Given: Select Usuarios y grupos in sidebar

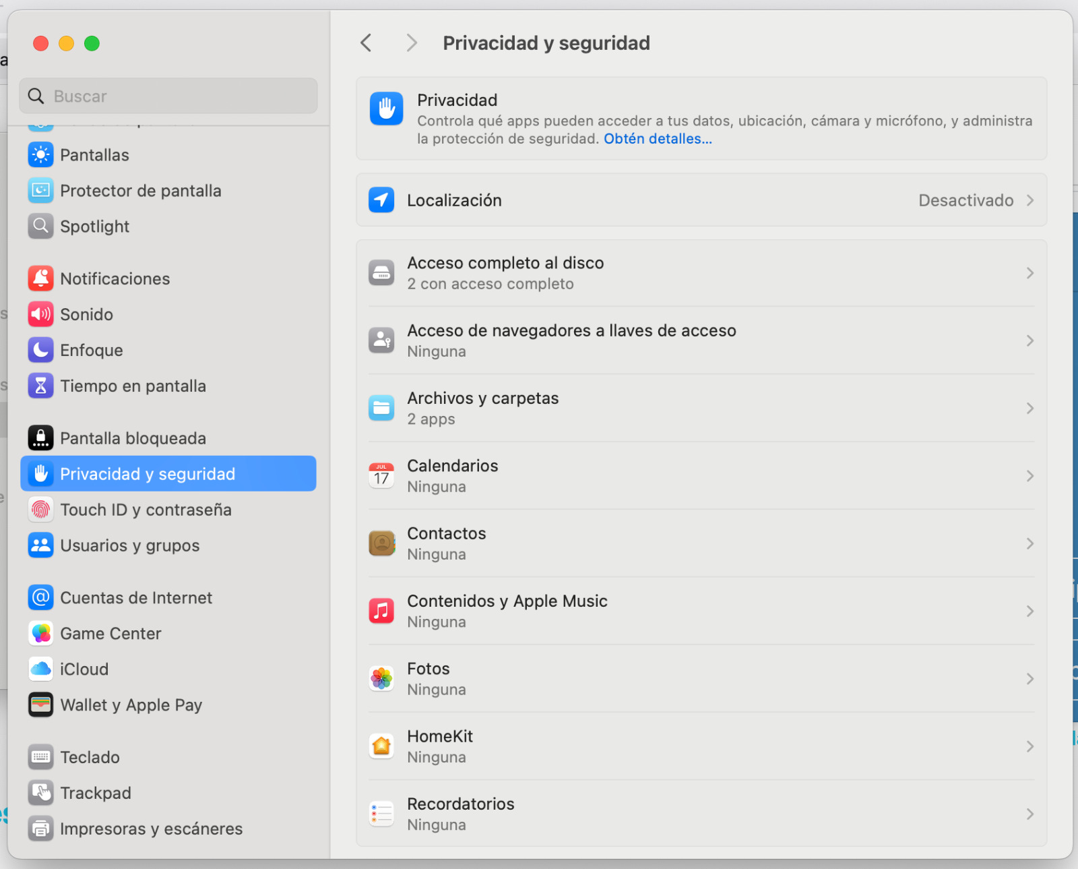Looking at the screenshot, I should point(129,545).
